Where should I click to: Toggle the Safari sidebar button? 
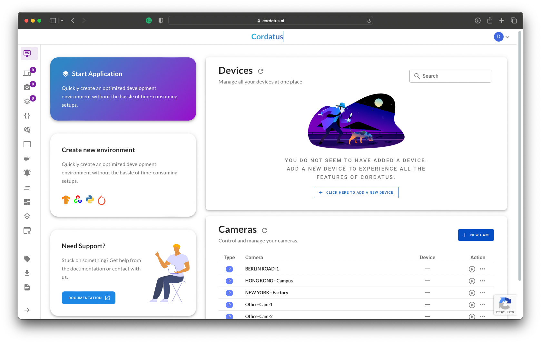coord(53,21)
